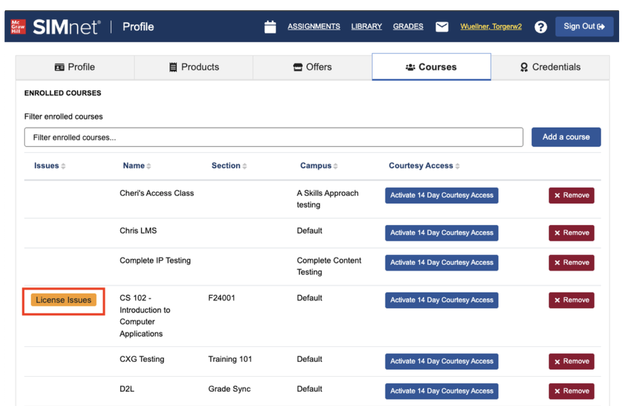Click the McGraw Hill logo icon
627x406 pixels.
(18, 27)
